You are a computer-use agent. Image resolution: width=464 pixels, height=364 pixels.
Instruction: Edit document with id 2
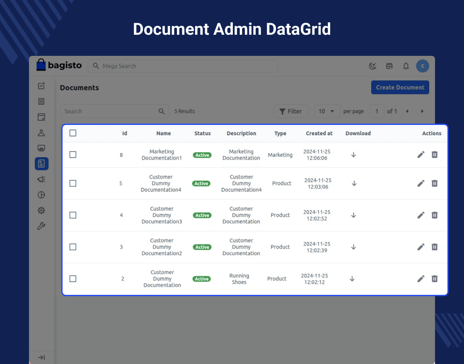[421, 279]
